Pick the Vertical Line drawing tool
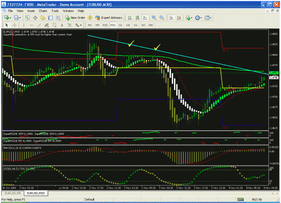Image resolution: width=281 pixels, height=203 pixels. tap(24, 25)
